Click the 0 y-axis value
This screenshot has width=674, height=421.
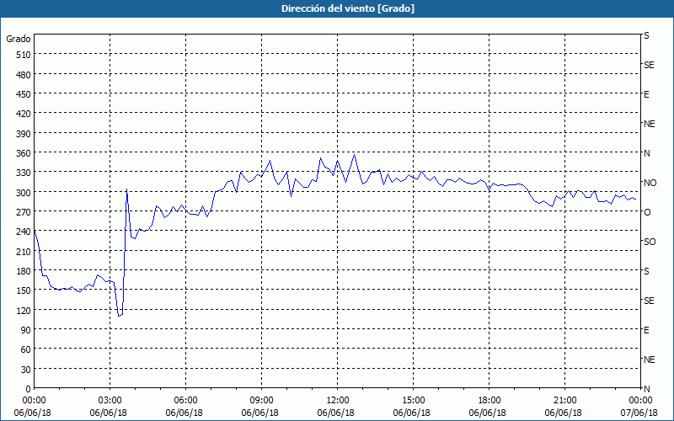pos(29,389)
